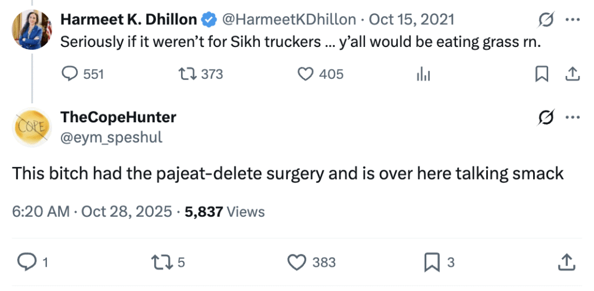
Task: Open TheCopeHunter's COPE avatar
Action: (32, 126)
